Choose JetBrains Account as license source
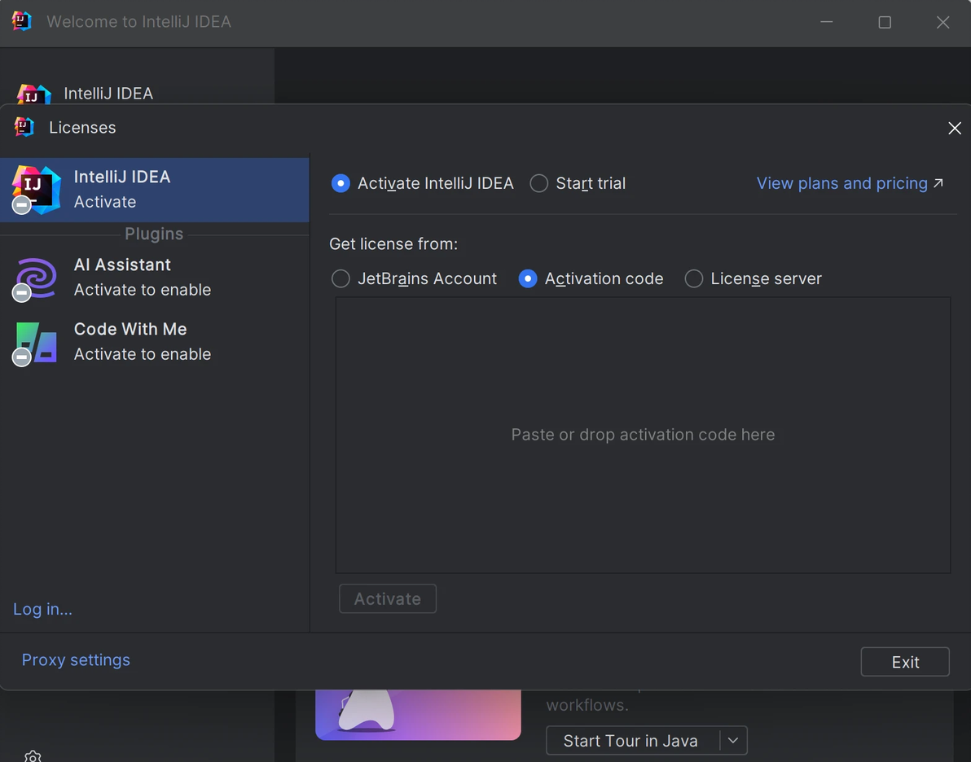 (341, 279)
